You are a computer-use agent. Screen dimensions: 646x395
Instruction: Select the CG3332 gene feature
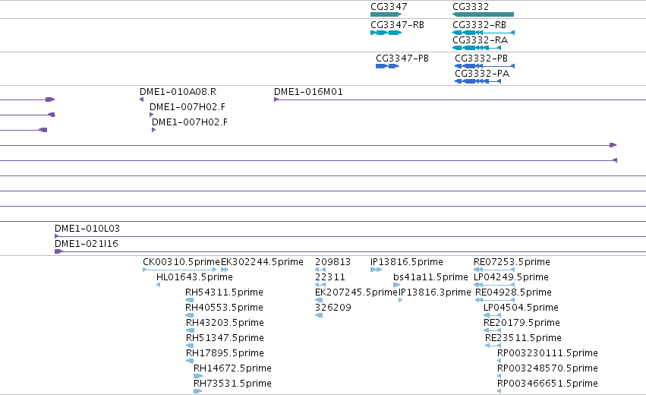483,14
